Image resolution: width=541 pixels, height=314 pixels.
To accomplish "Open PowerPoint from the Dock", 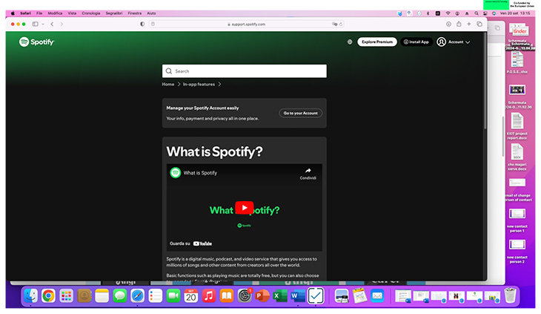I will tap(262, 296).
